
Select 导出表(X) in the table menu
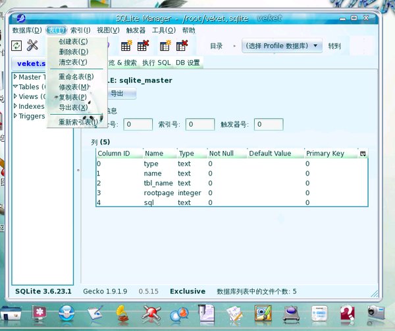pos(72,107)
